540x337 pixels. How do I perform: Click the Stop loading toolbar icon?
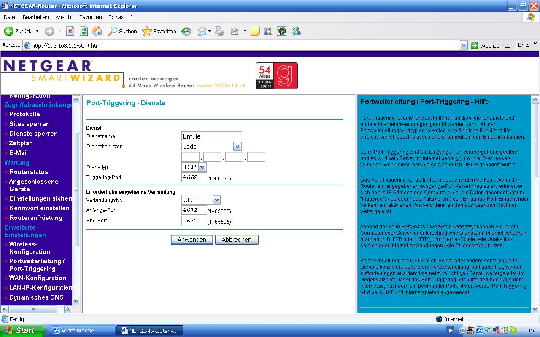point(70,32)
